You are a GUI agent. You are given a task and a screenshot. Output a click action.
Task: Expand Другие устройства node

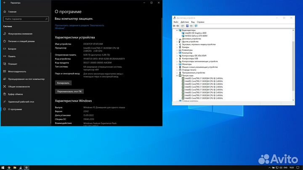177,42
